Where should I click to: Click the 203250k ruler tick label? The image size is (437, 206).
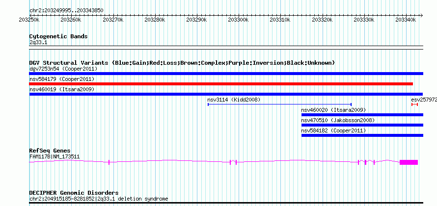tap(29, 20)
